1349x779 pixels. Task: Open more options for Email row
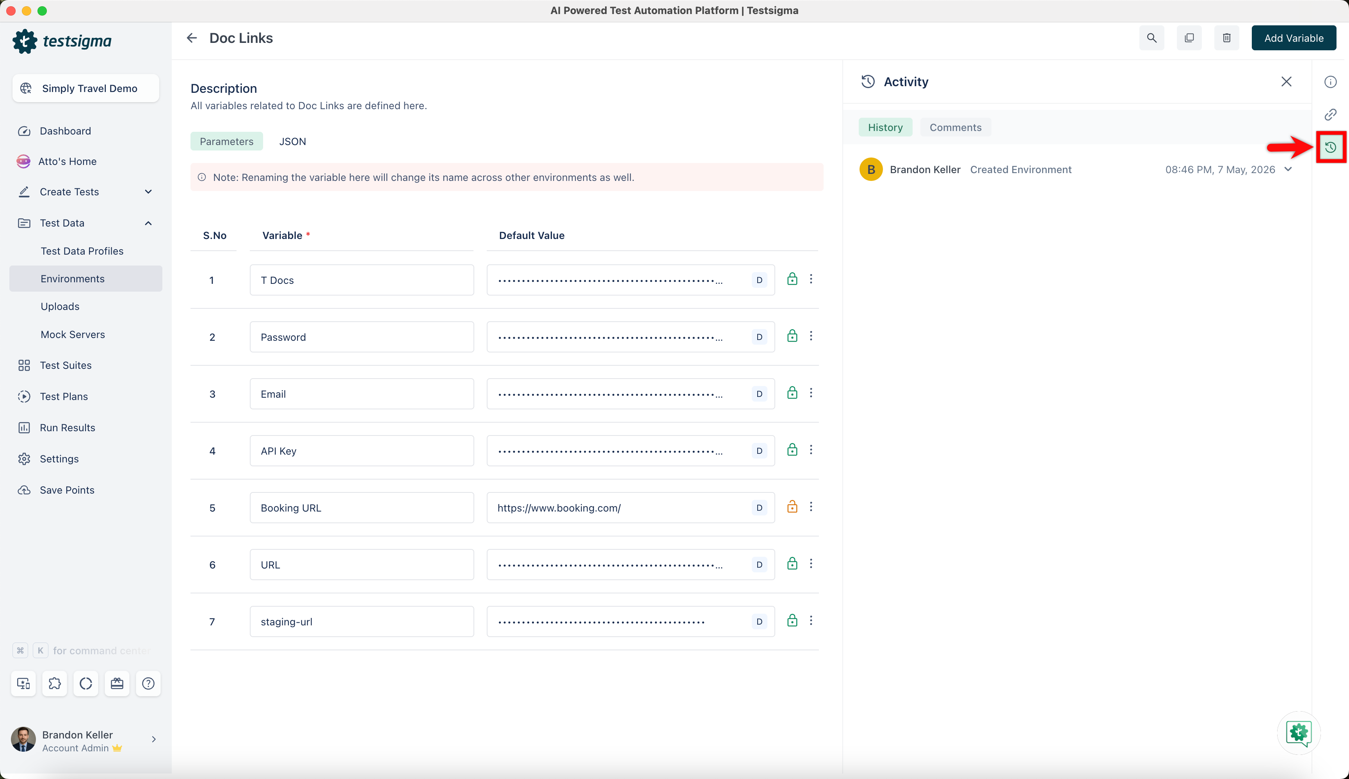coord(811,393)
